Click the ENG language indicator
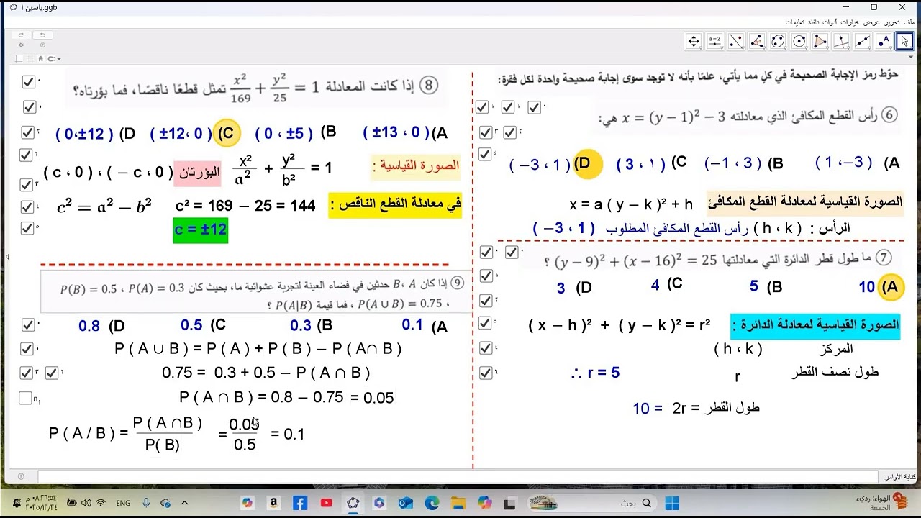921x518 pixels. coord(123,504)
